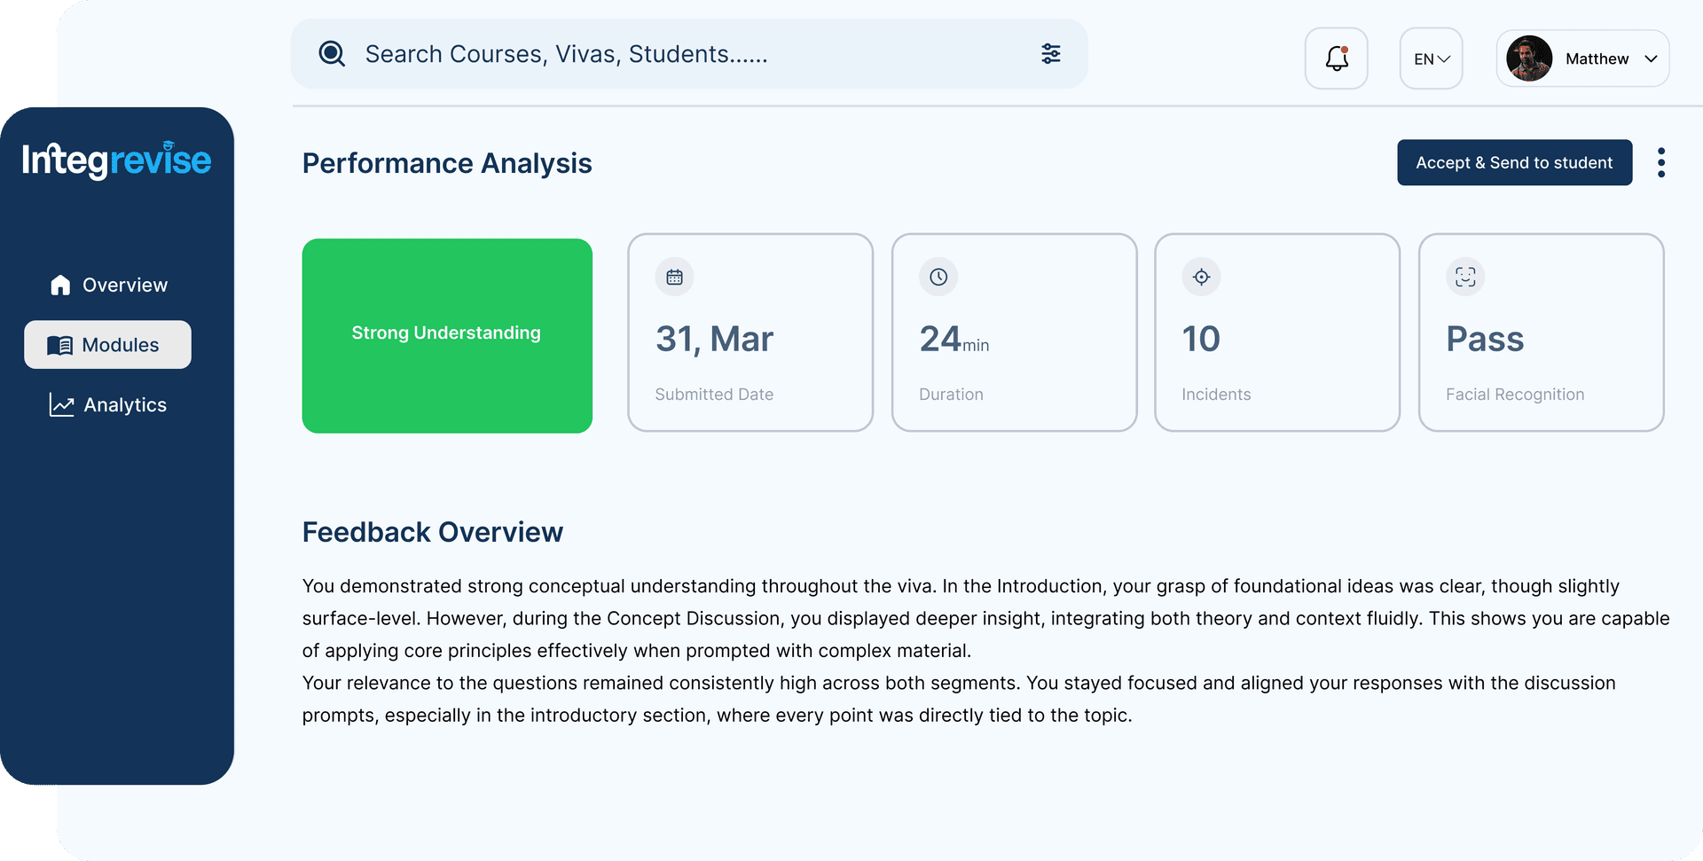The height and width of the screenshot is (861, 1703).
Task: Click the clock icon on the Duration card
Action: point(938,277)
